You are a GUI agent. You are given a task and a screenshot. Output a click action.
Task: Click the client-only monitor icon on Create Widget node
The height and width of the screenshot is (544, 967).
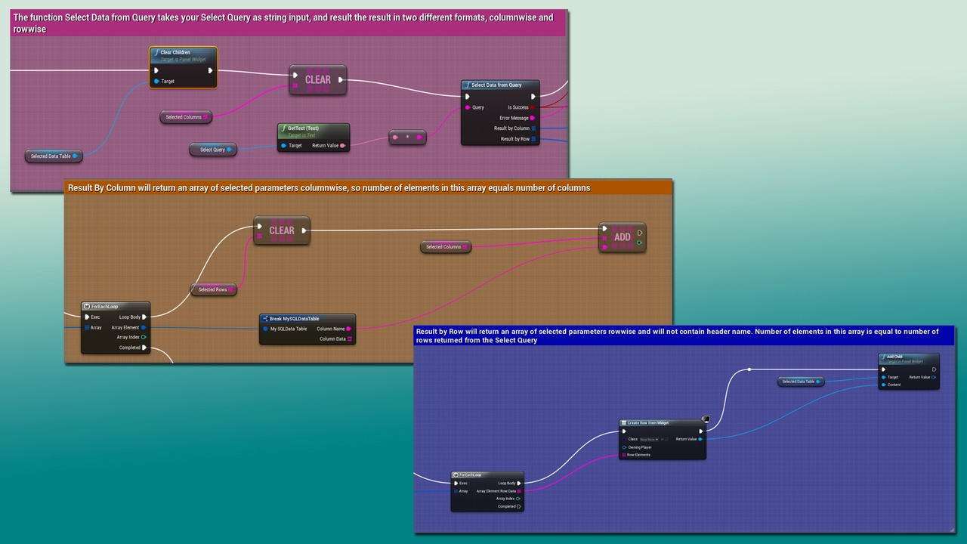coord(705,419)
